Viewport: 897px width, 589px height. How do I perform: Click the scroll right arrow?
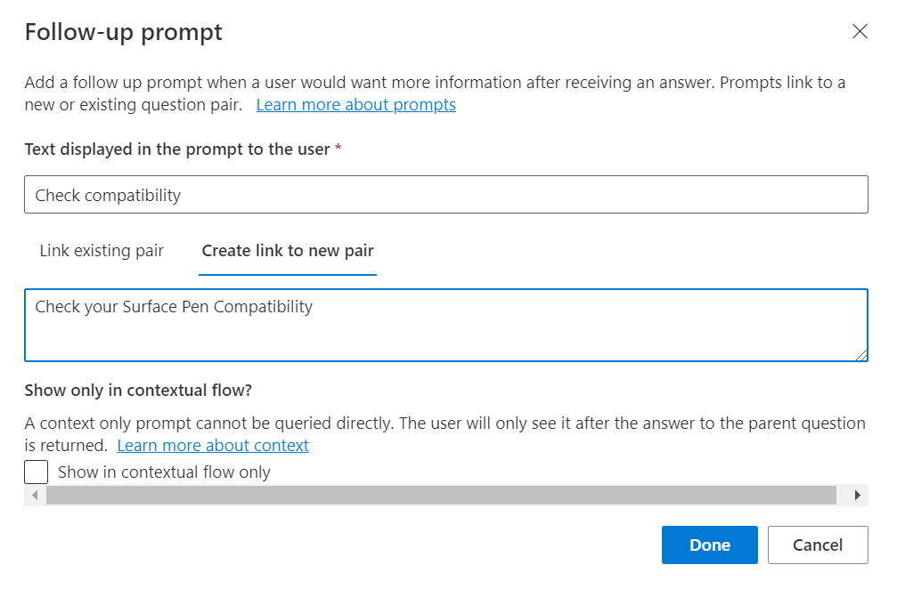tap(857, 496)
